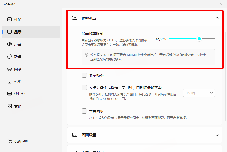
Task: Open the 15 帧 frame rate dropdown
Action: [x=199, y=93]
